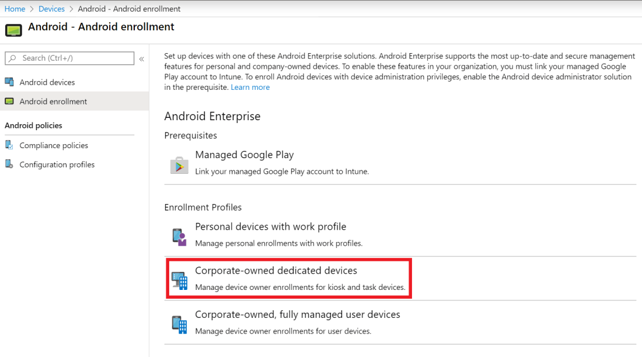
Task: Click the fully managed user devices icon
Action: click(x=179, y=324)
